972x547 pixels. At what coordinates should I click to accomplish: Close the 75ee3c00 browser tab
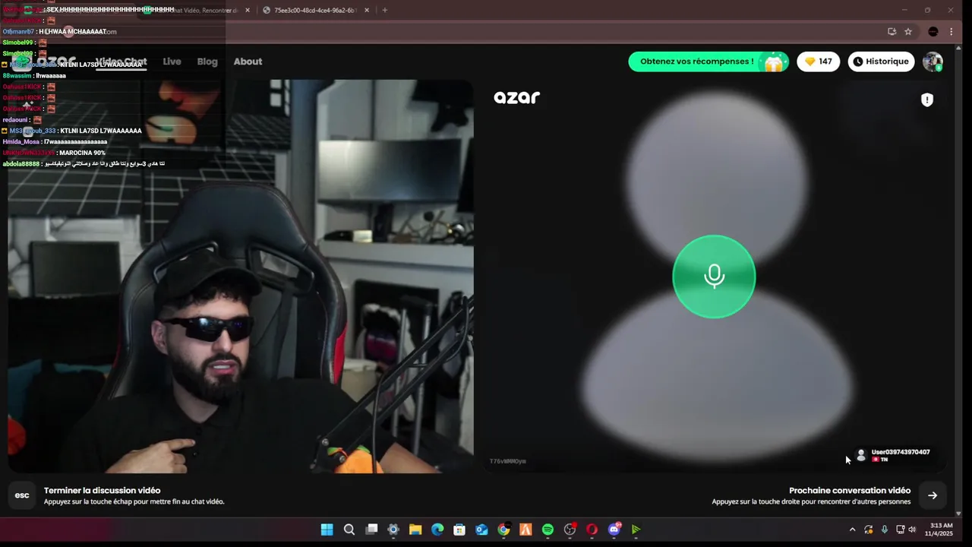[x=367, y=11]
